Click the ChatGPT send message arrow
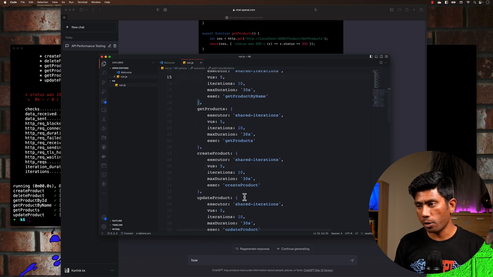The width and height of the screenshot is (493, 277). pyautogui.click(x=352, y=260)
